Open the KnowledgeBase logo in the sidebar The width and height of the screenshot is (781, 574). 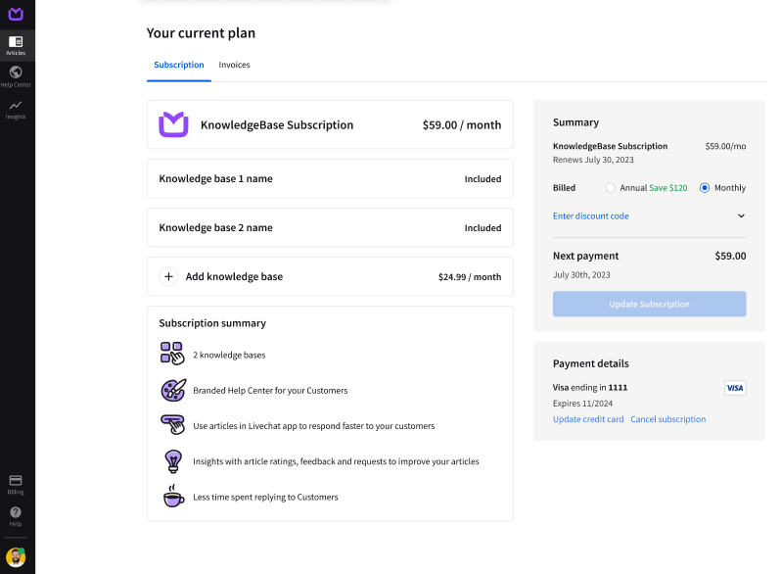coord(16,14)
